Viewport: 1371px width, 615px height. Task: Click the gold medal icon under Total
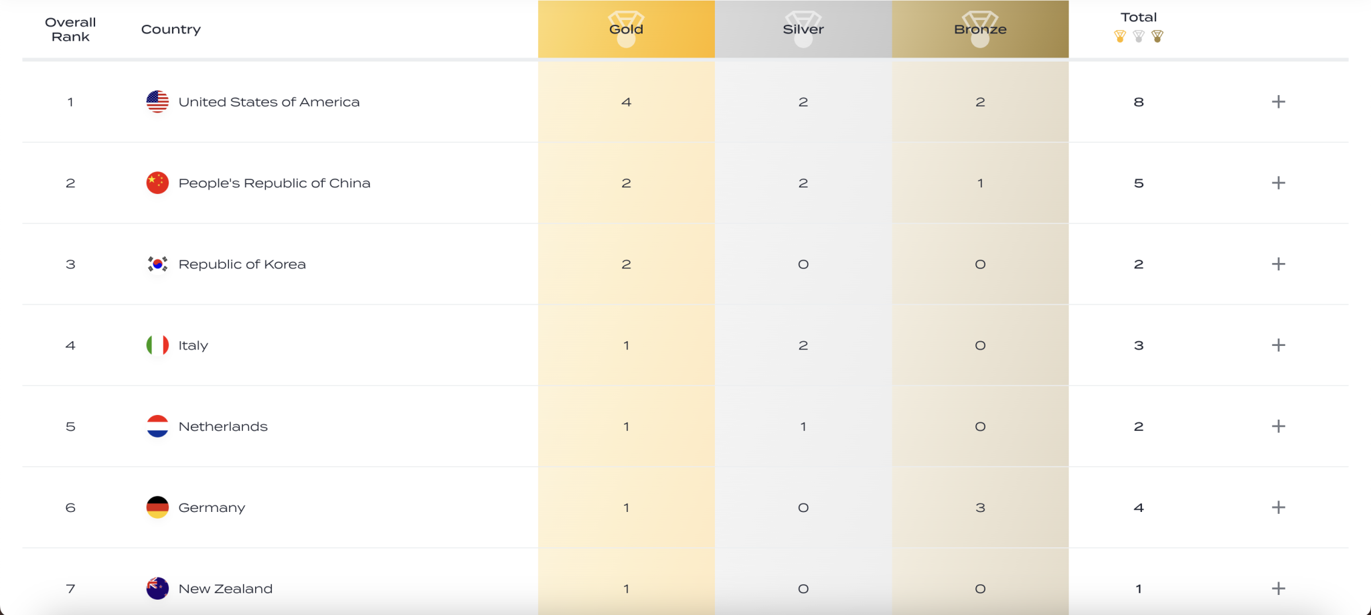[x=1120, y=36]
